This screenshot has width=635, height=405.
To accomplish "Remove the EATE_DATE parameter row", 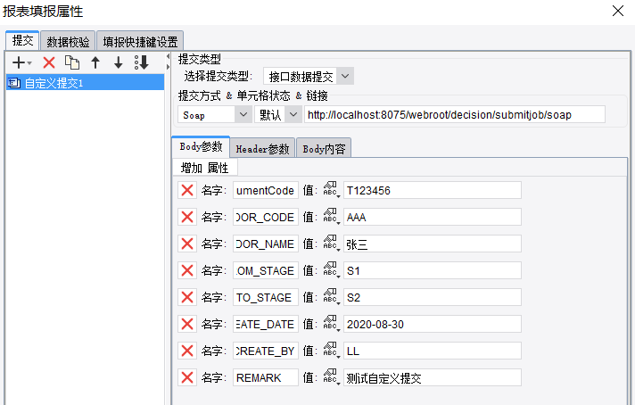I will tap(187, 324).
